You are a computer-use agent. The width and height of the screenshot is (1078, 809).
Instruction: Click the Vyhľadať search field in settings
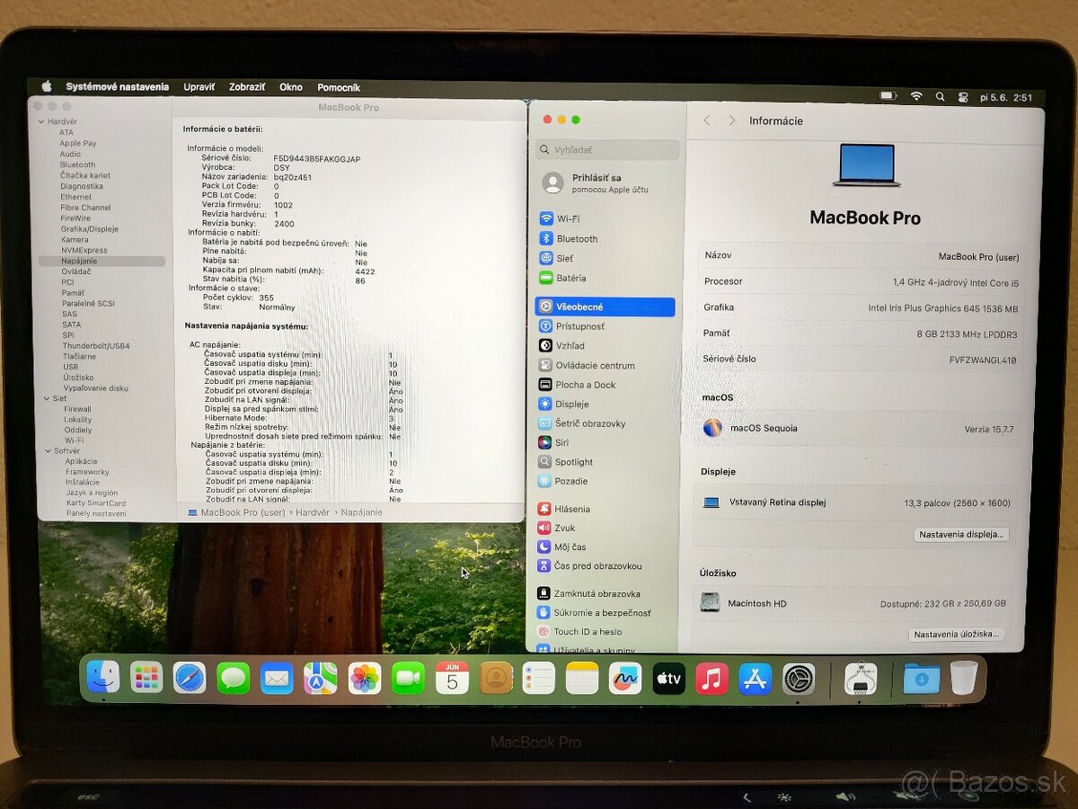pos(607,150)
